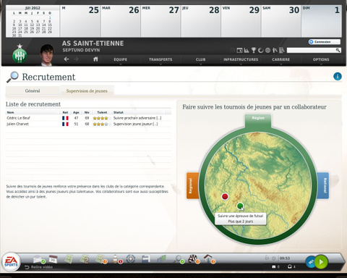Expand the INFRASTRUCTURES menu
The height and width of the screenshot is (278, 347).
click(241, 59)
